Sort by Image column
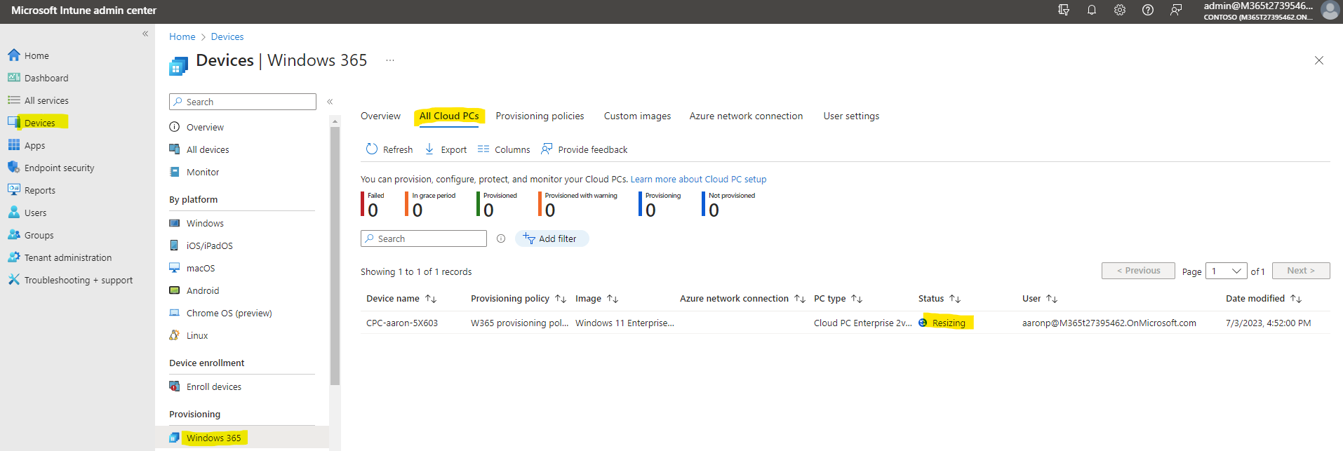1343x451 pixels. tap(597, 299)
